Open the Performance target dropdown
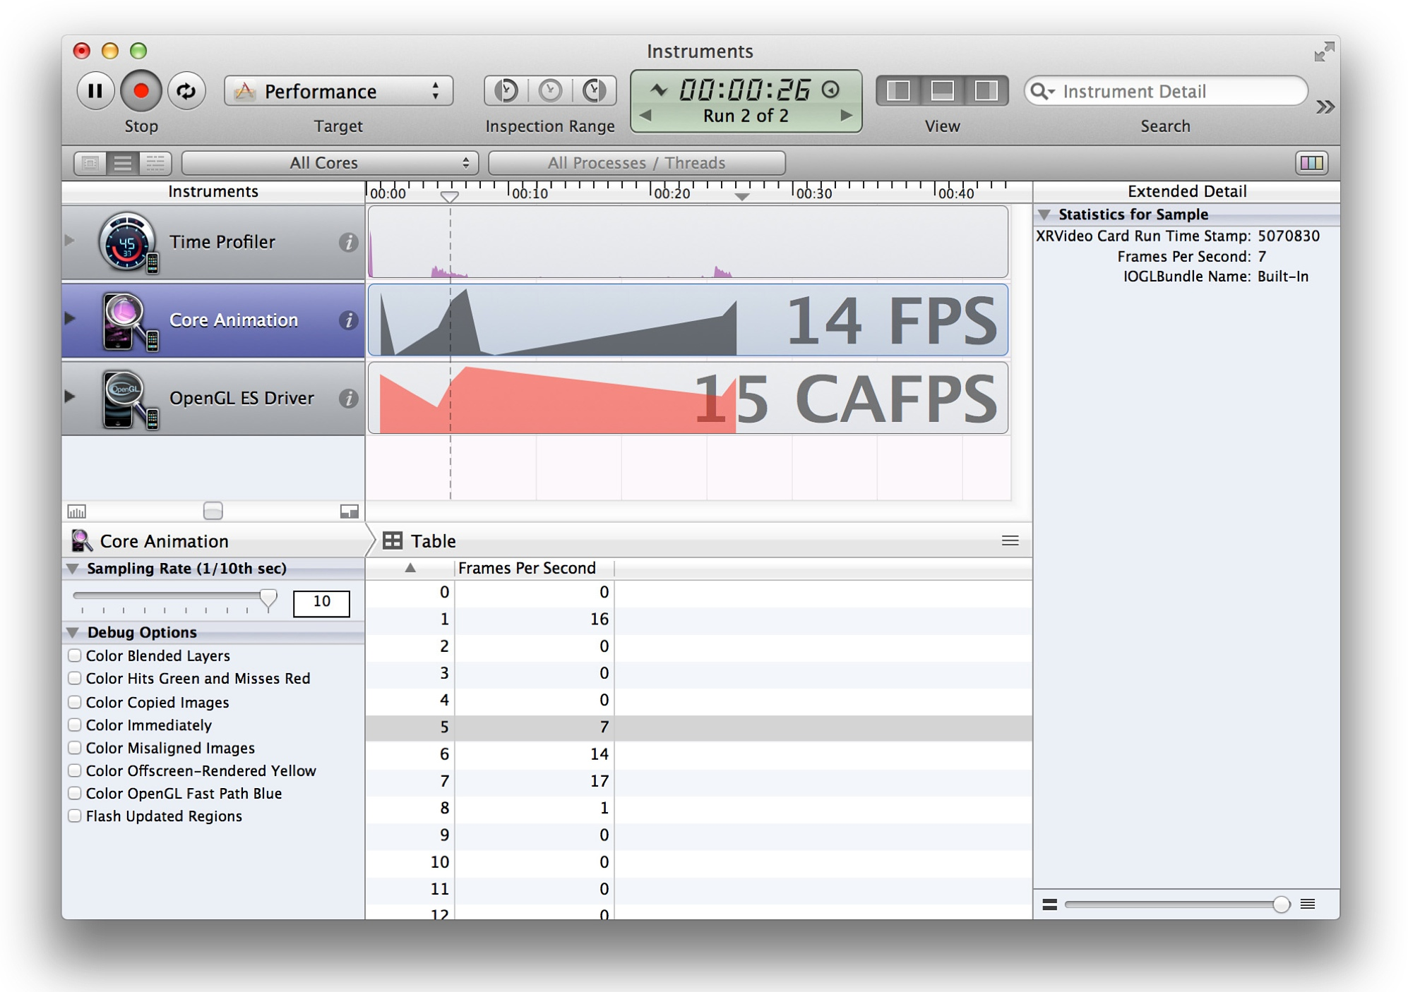1408x992 pixels. pyautogui.click(x=338, y=91)
